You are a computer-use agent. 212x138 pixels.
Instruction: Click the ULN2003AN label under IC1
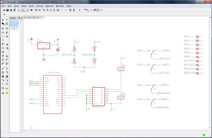click(98, 107)
